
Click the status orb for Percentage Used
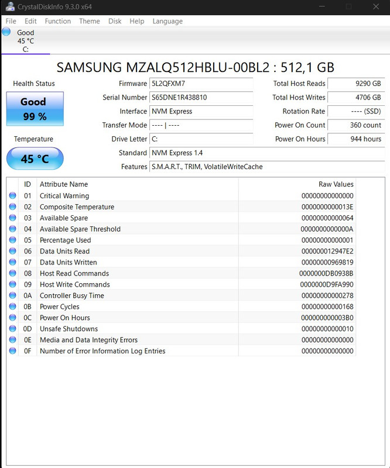pyautogui.click(x=12, y=240)
